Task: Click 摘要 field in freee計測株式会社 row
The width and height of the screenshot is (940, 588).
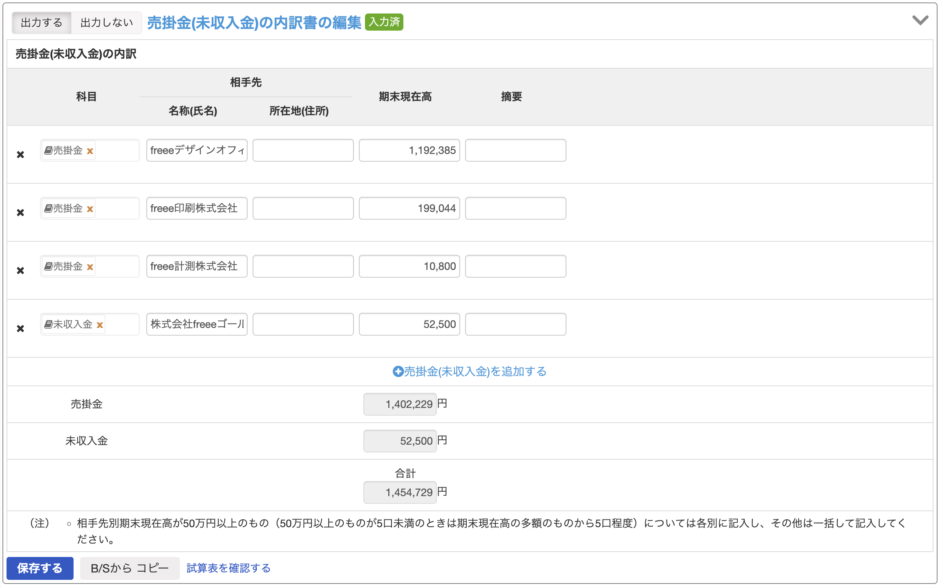Action: 516,266
